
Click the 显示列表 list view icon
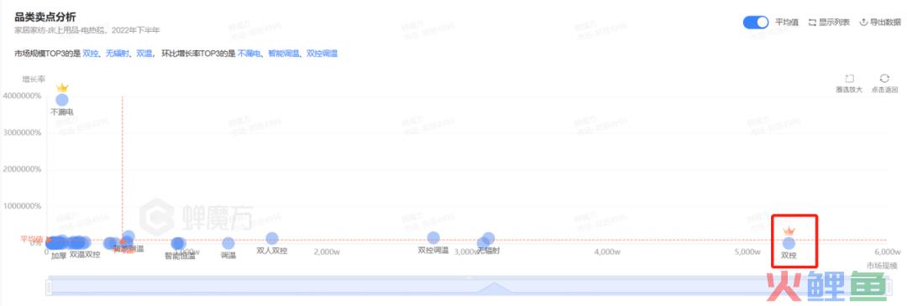coord(811,23)
